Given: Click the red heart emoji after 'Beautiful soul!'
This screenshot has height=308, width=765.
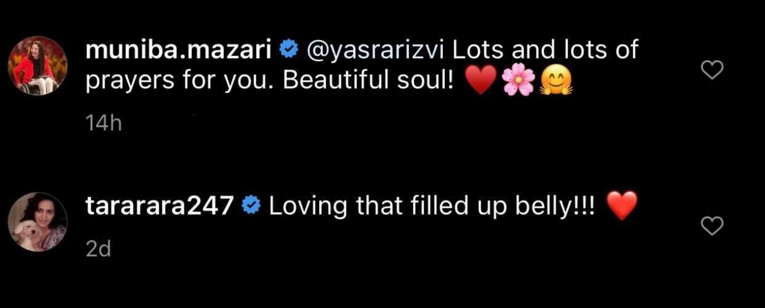Looking at the screenshot, I should coord(481,82).
